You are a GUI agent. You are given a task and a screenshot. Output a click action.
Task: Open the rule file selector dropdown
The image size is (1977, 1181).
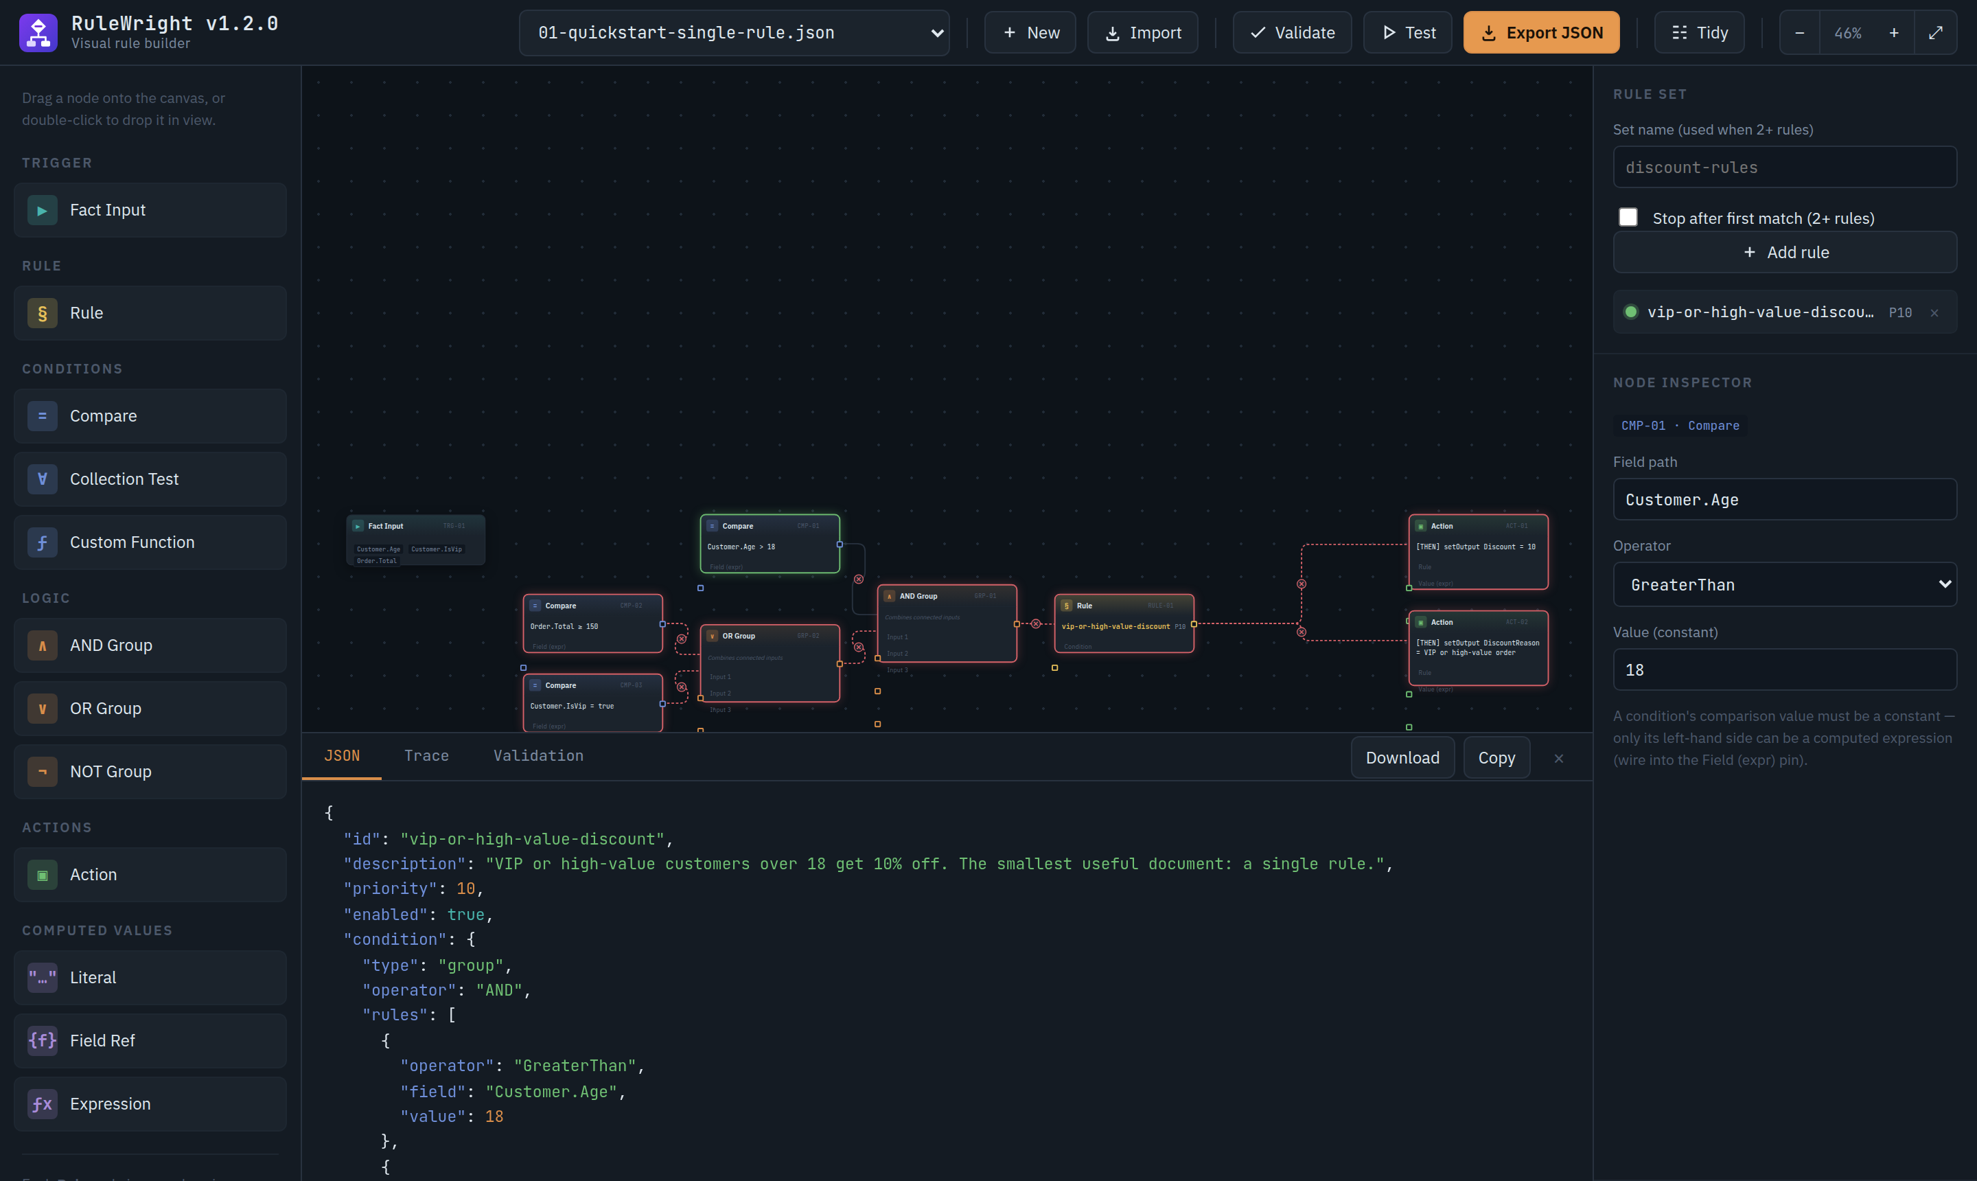pos(735,33)
